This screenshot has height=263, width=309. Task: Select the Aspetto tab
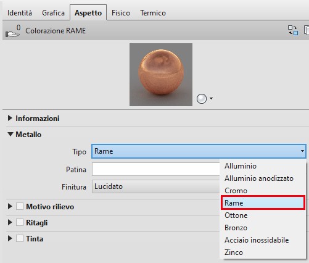point(88,12)
